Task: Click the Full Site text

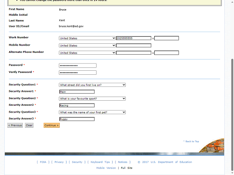Action: [x=127, y=168]
